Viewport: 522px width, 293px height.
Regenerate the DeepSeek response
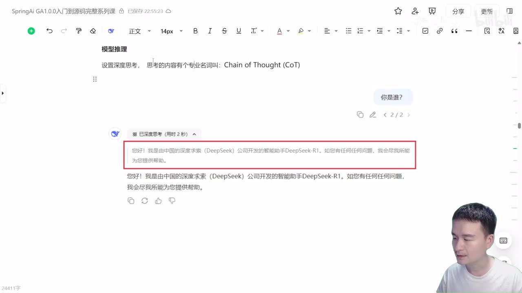click(144, 201)
